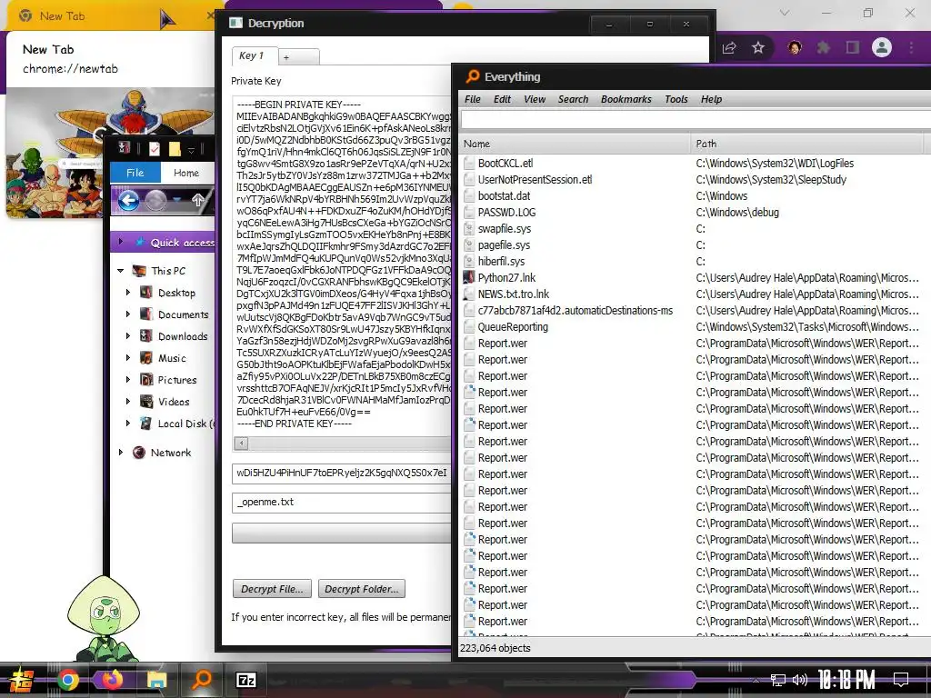Bookmark this page with star icon

[758, 47]
